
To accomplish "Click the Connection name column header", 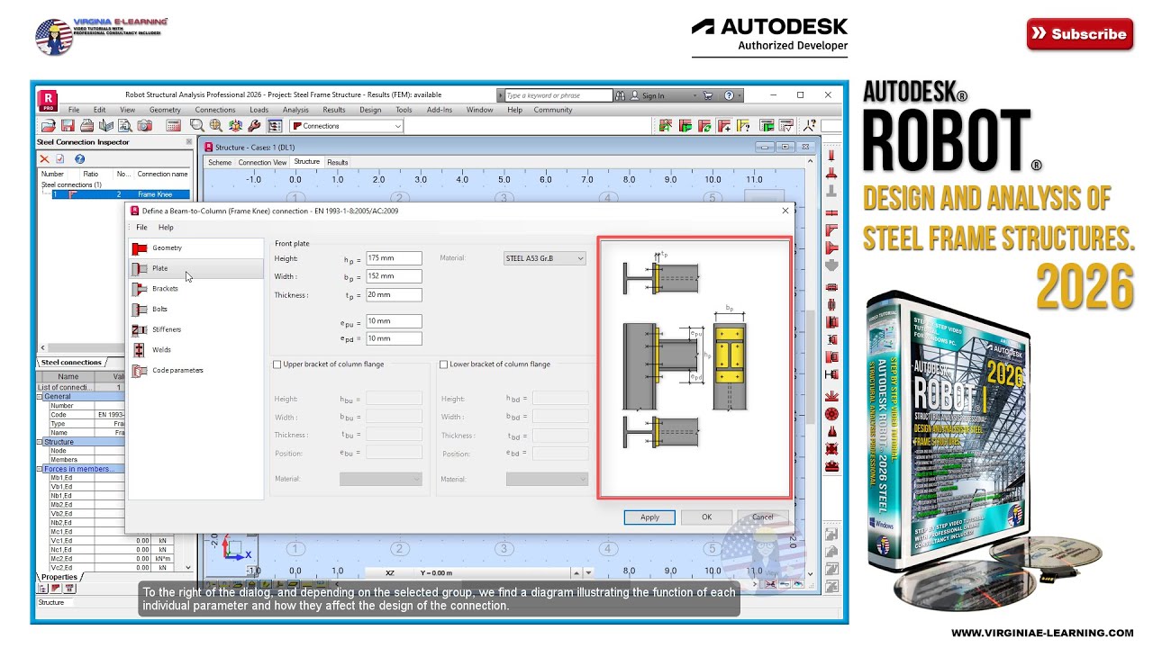I will pyautogui.click(x=162, y=174).
